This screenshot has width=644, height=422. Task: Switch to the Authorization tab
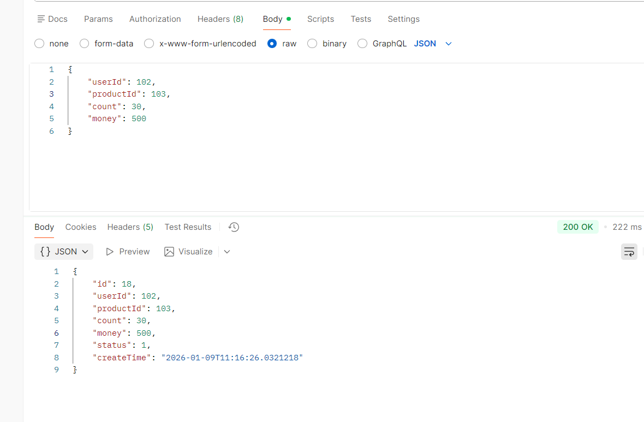coord(155,19)
